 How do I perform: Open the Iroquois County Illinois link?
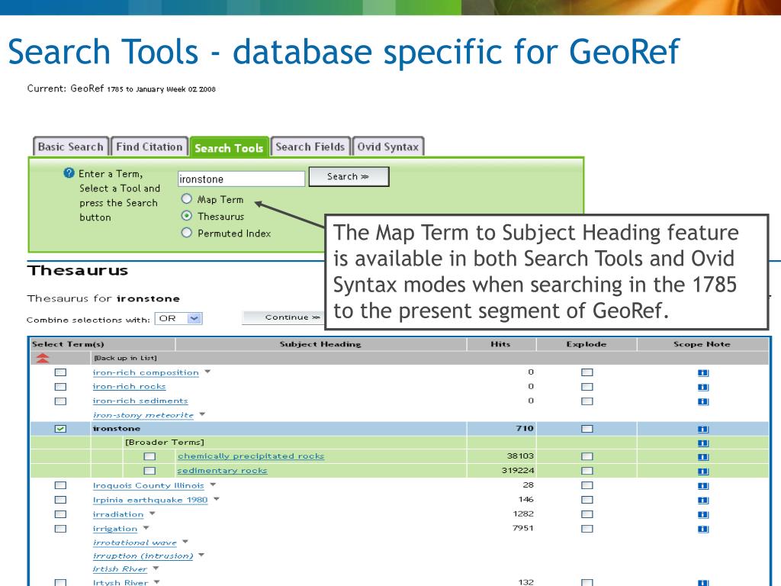(x=149, y=485)
